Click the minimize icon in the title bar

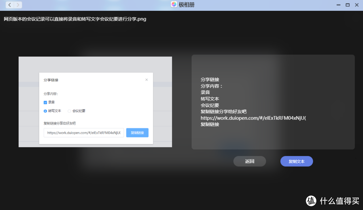[x=338, y=5]
